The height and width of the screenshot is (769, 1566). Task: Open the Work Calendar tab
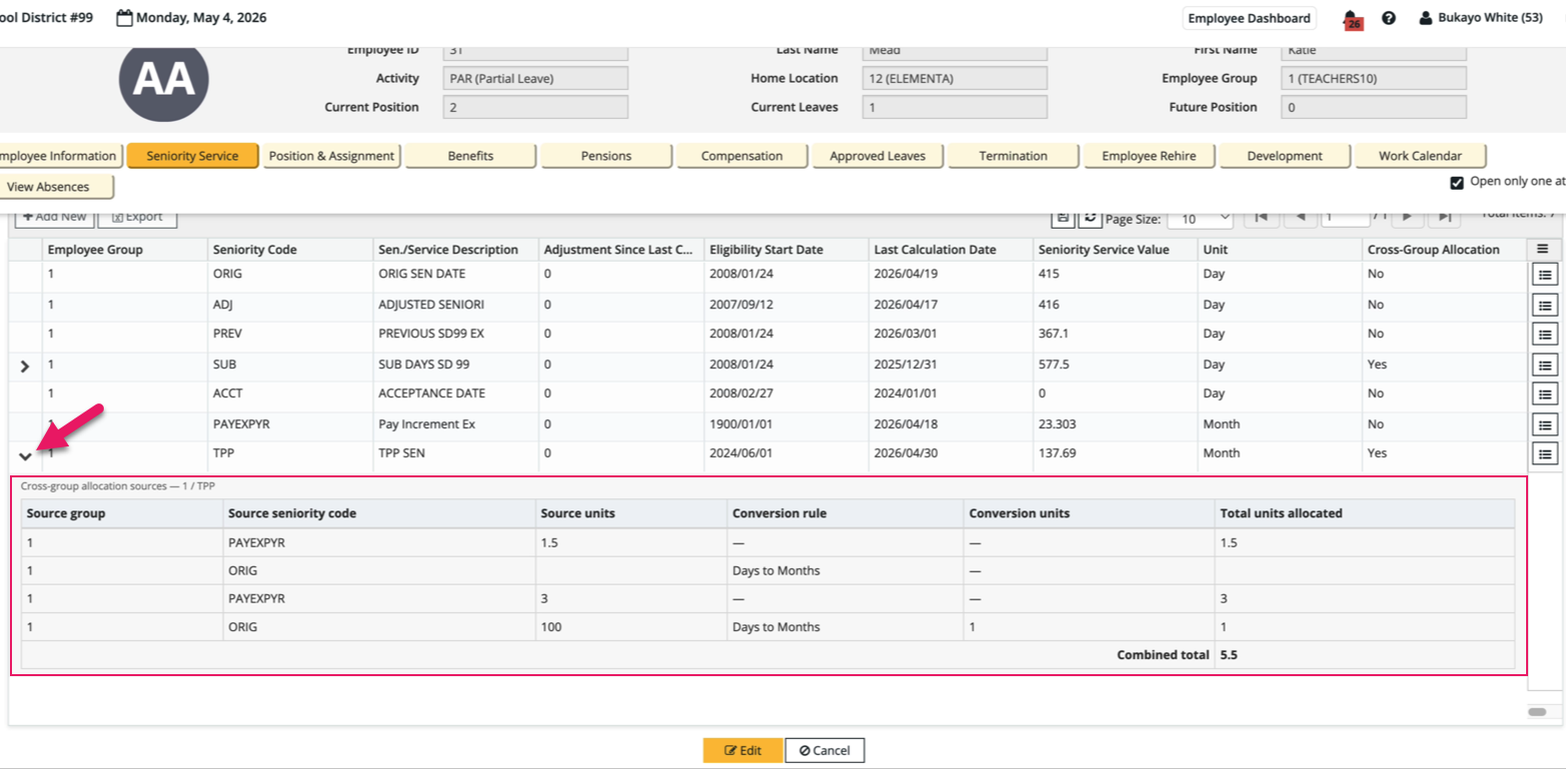[x=1420, y=156]
